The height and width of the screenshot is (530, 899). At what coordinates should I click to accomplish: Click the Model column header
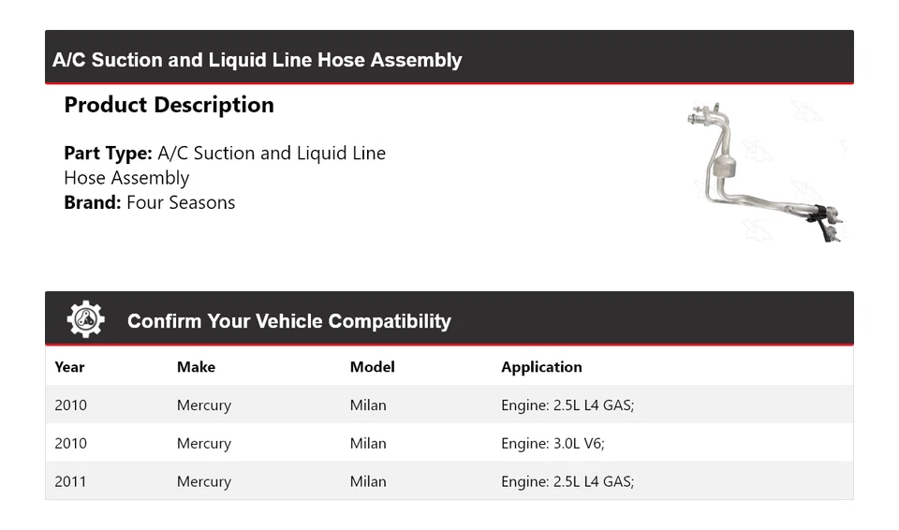tap(372, 367)
